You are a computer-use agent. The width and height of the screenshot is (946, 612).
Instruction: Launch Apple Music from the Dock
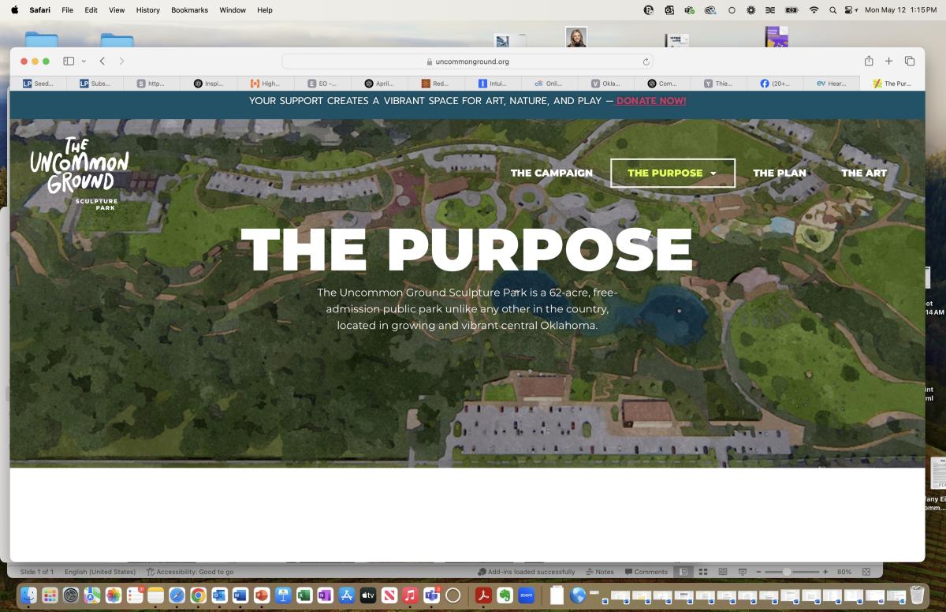(x=410, y=595)
